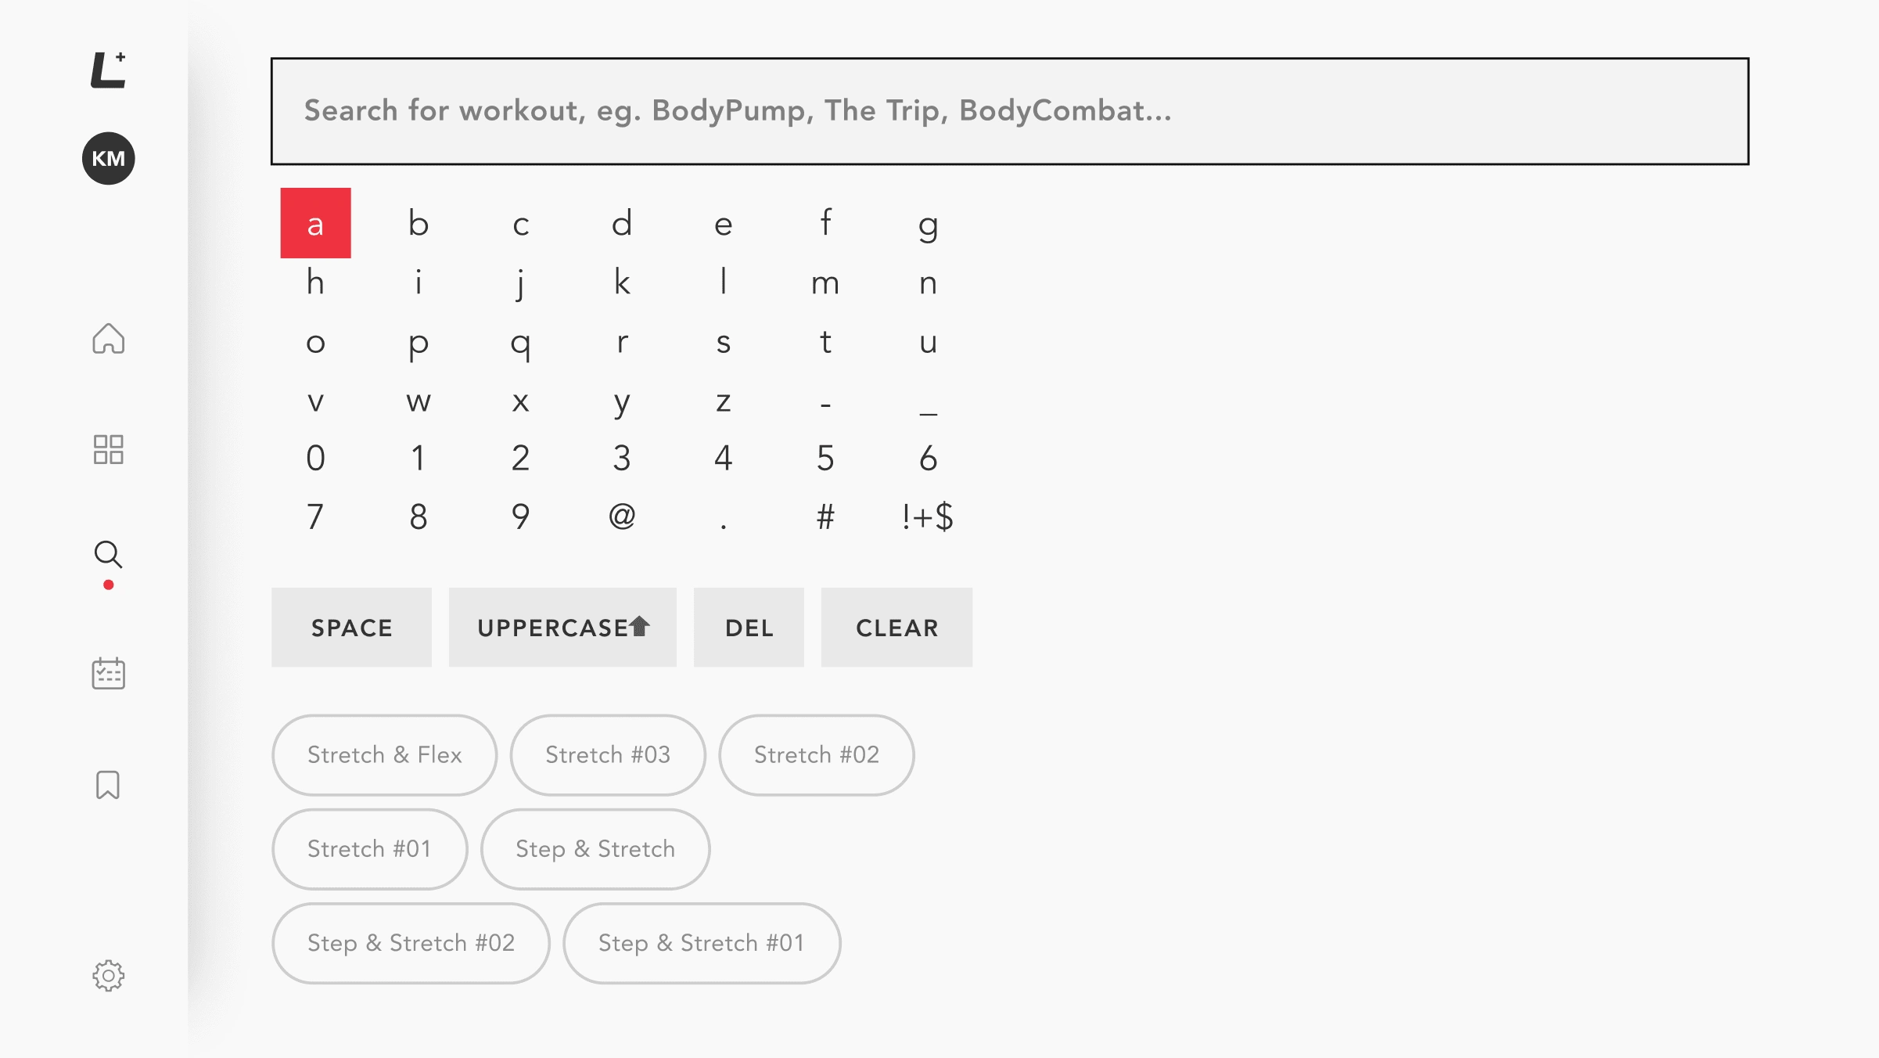Click the Les Mills+ logo
Screen dimensions: 1879x1058
click(x=108, y=70)
